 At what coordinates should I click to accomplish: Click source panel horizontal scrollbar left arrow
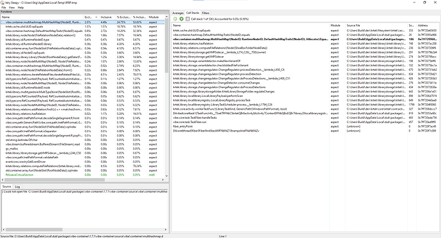tap(3, 230)
